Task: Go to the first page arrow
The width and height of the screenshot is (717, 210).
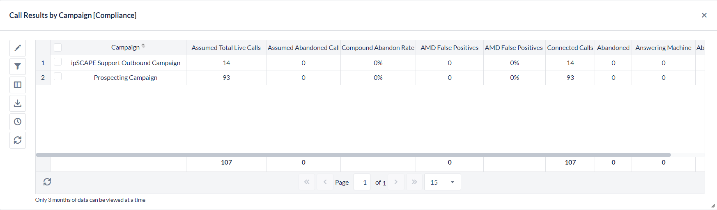Action: coord(307,182)
